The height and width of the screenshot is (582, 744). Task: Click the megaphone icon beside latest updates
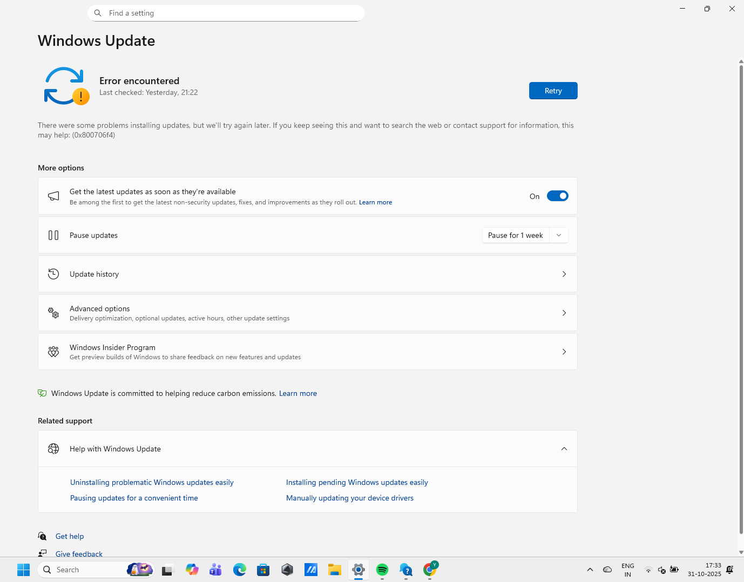[x=53, y=196]
